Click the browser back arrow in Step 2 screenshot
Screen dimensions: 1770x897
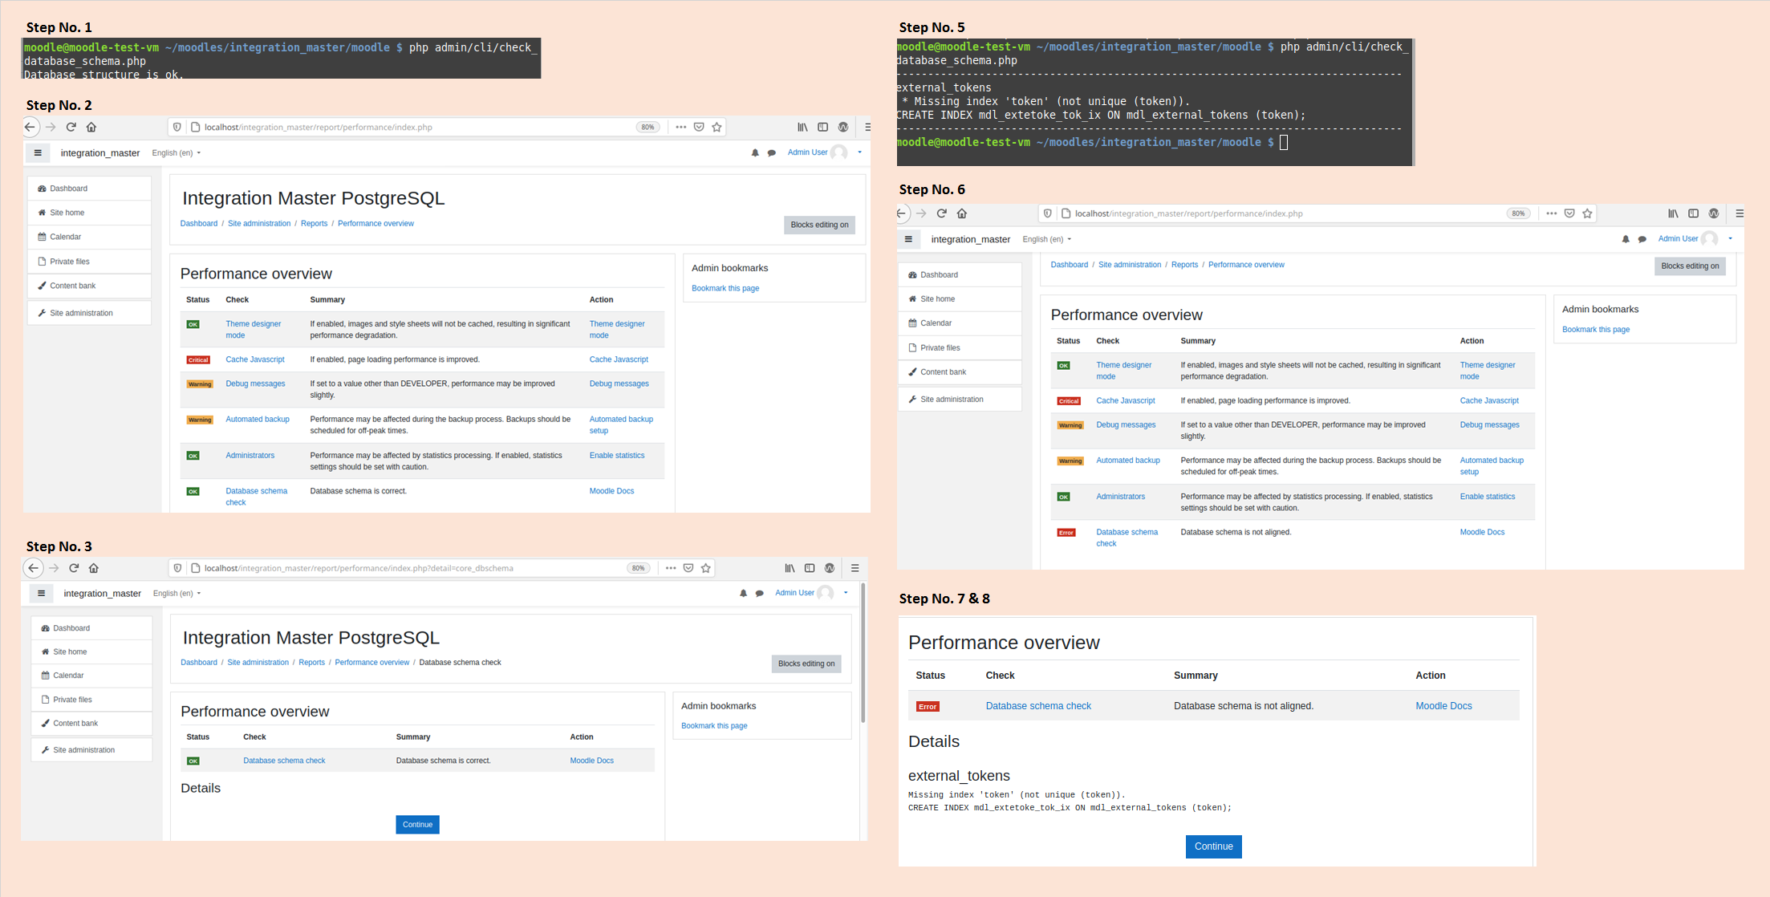click(x=30, y=127)
